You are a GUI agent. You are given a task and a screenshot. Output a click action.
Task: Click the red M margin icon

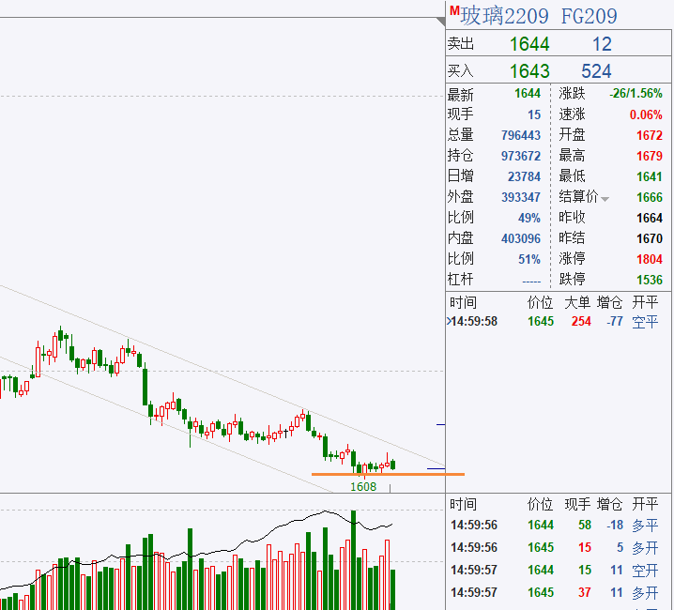point(454,10)
